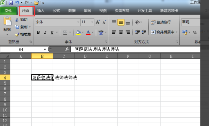Screen dimensions: 209x126
Task: Enable 自动换行 wrap text
Action: coord(161,22)
